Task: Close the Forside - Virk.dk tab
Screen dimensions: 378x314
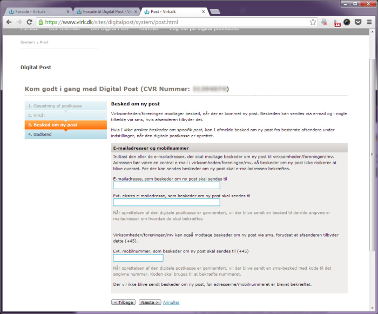Action: pos(68,11)
